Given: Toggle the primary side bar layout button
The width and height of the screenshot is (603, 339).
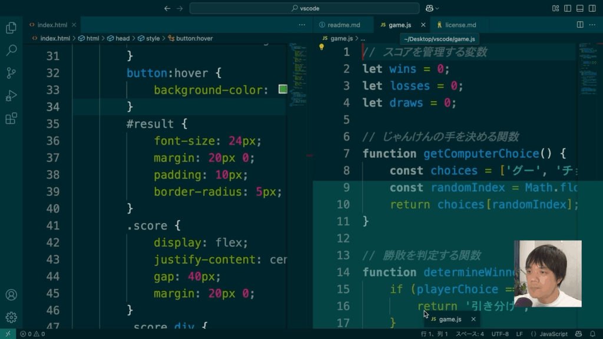Looking at the screenshot, I should point(568,8).
